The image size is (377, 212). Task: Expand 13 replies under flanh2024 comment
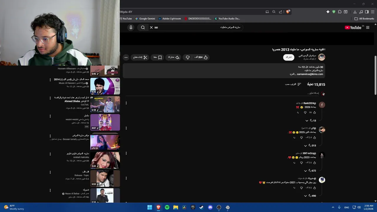(310, 121)
